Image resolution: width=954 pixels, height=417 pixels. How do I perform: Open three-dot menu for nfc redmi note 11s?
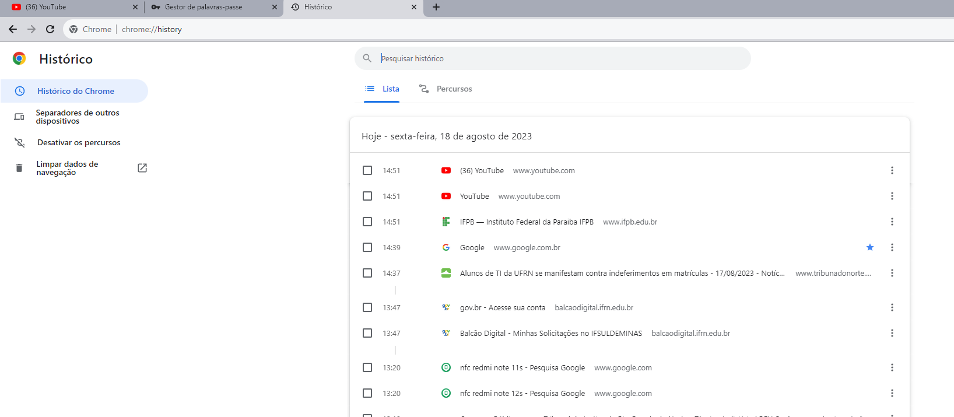892,367
